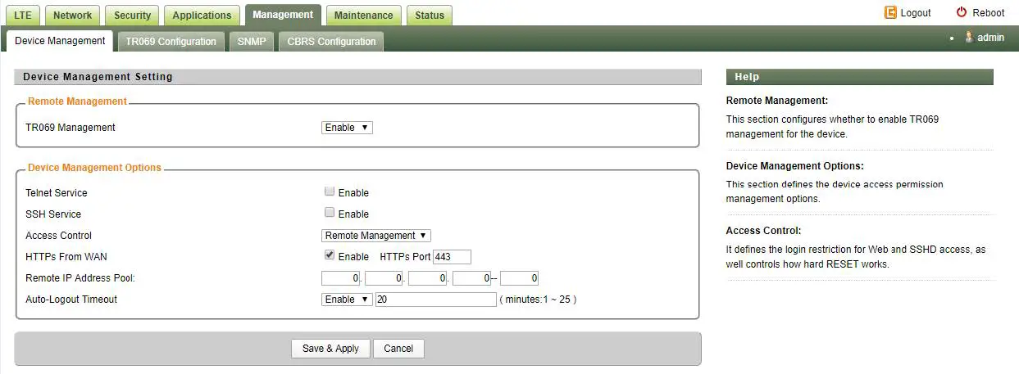Open the SNMP sub-tab
Image resolution: width=1019 pixels, height=374 pixels.
point(252,42)
